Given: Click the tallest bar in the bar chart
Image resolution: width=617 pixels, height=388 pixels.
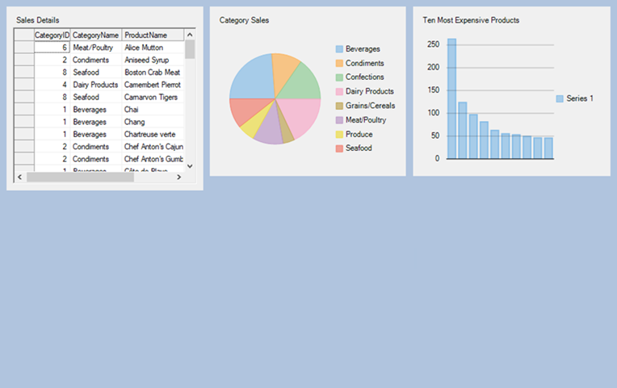Looking at the screenshot, I should click(x=451, y=98).
